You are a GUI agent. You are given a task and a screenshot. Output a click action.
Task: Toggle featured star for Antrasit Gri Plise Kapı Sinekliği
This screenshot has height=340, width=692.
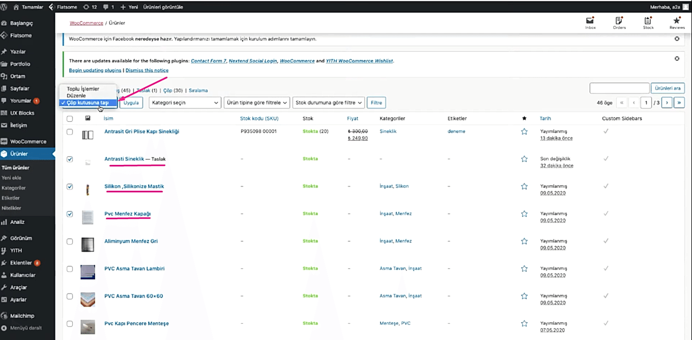pos(524,131)
